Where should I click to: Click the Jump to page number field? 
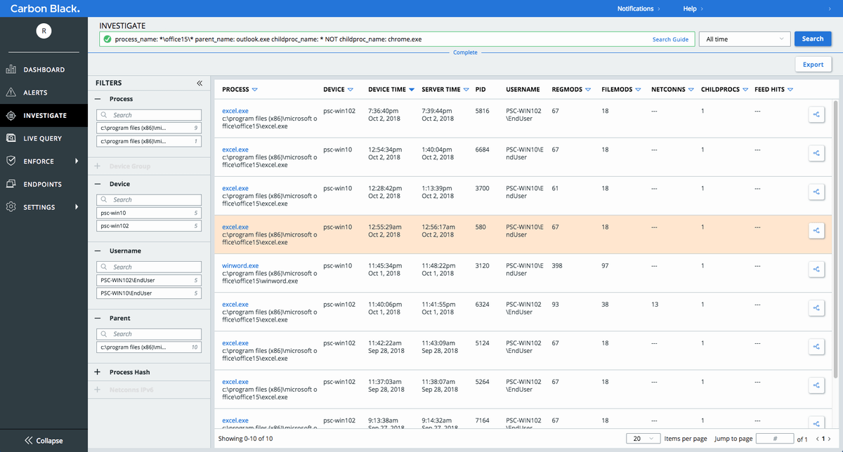pyautogui.click(x=775, y=439)
